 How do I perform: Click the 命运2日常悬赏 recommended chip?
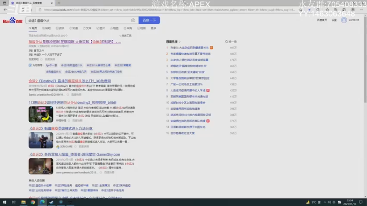point(122,65)
